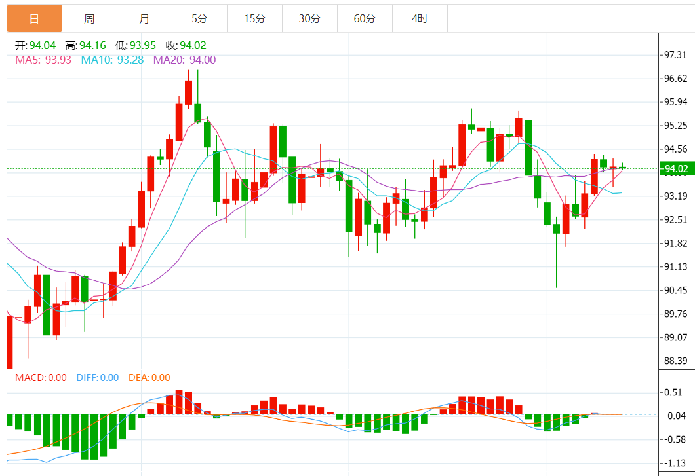Click the 89.76 price axis label

pos(675,314)
